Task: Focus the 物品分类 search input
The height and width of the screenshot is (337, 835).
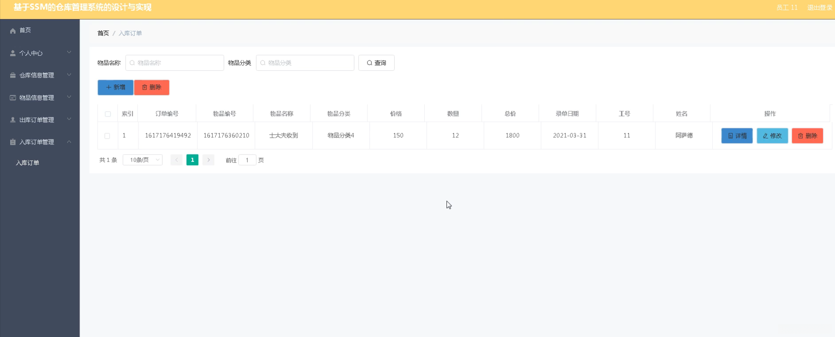Action: [305, 63]
